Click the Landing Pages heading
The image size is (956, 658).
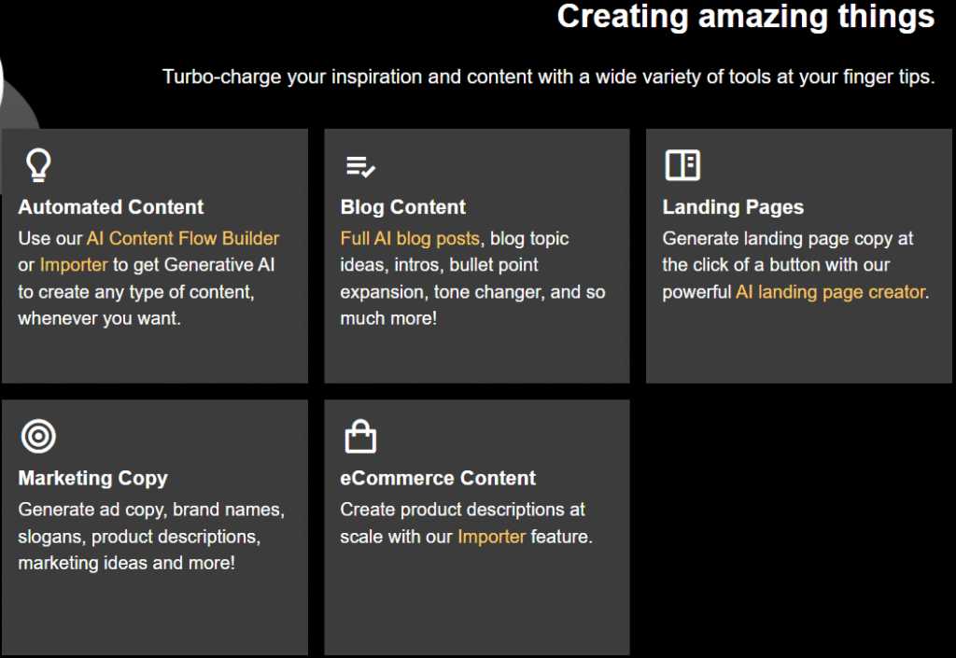pos(733,207)
